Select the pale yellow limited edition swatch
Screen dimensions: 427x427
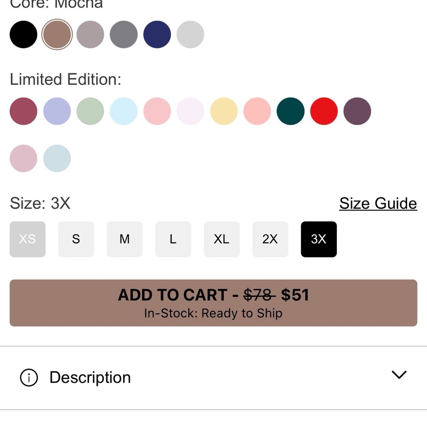(x=224, y=111)
